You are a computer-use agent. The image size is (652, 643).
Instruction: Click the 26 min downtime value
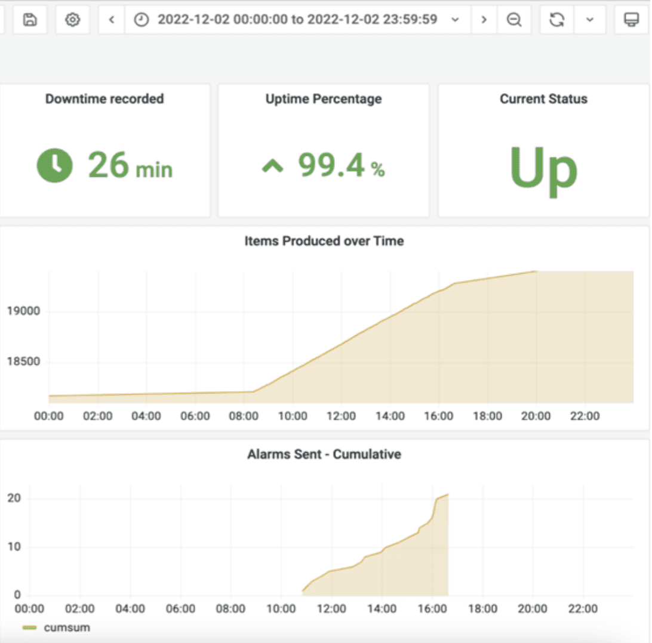pos(130,165)
